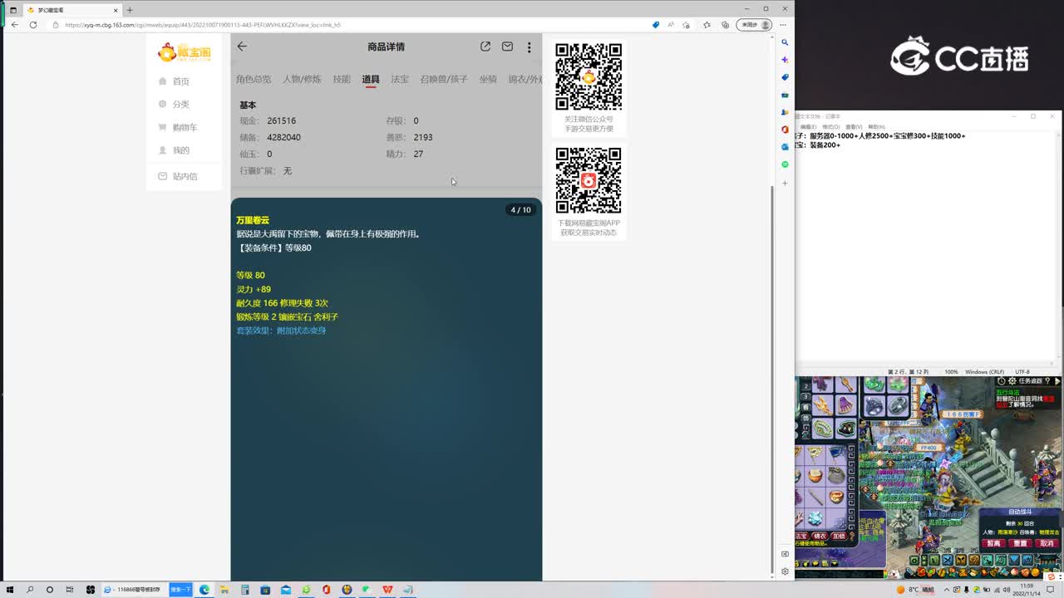Click the envelope icon on the product detail bar
1064x598 pixels.
[x=507, y=47]
